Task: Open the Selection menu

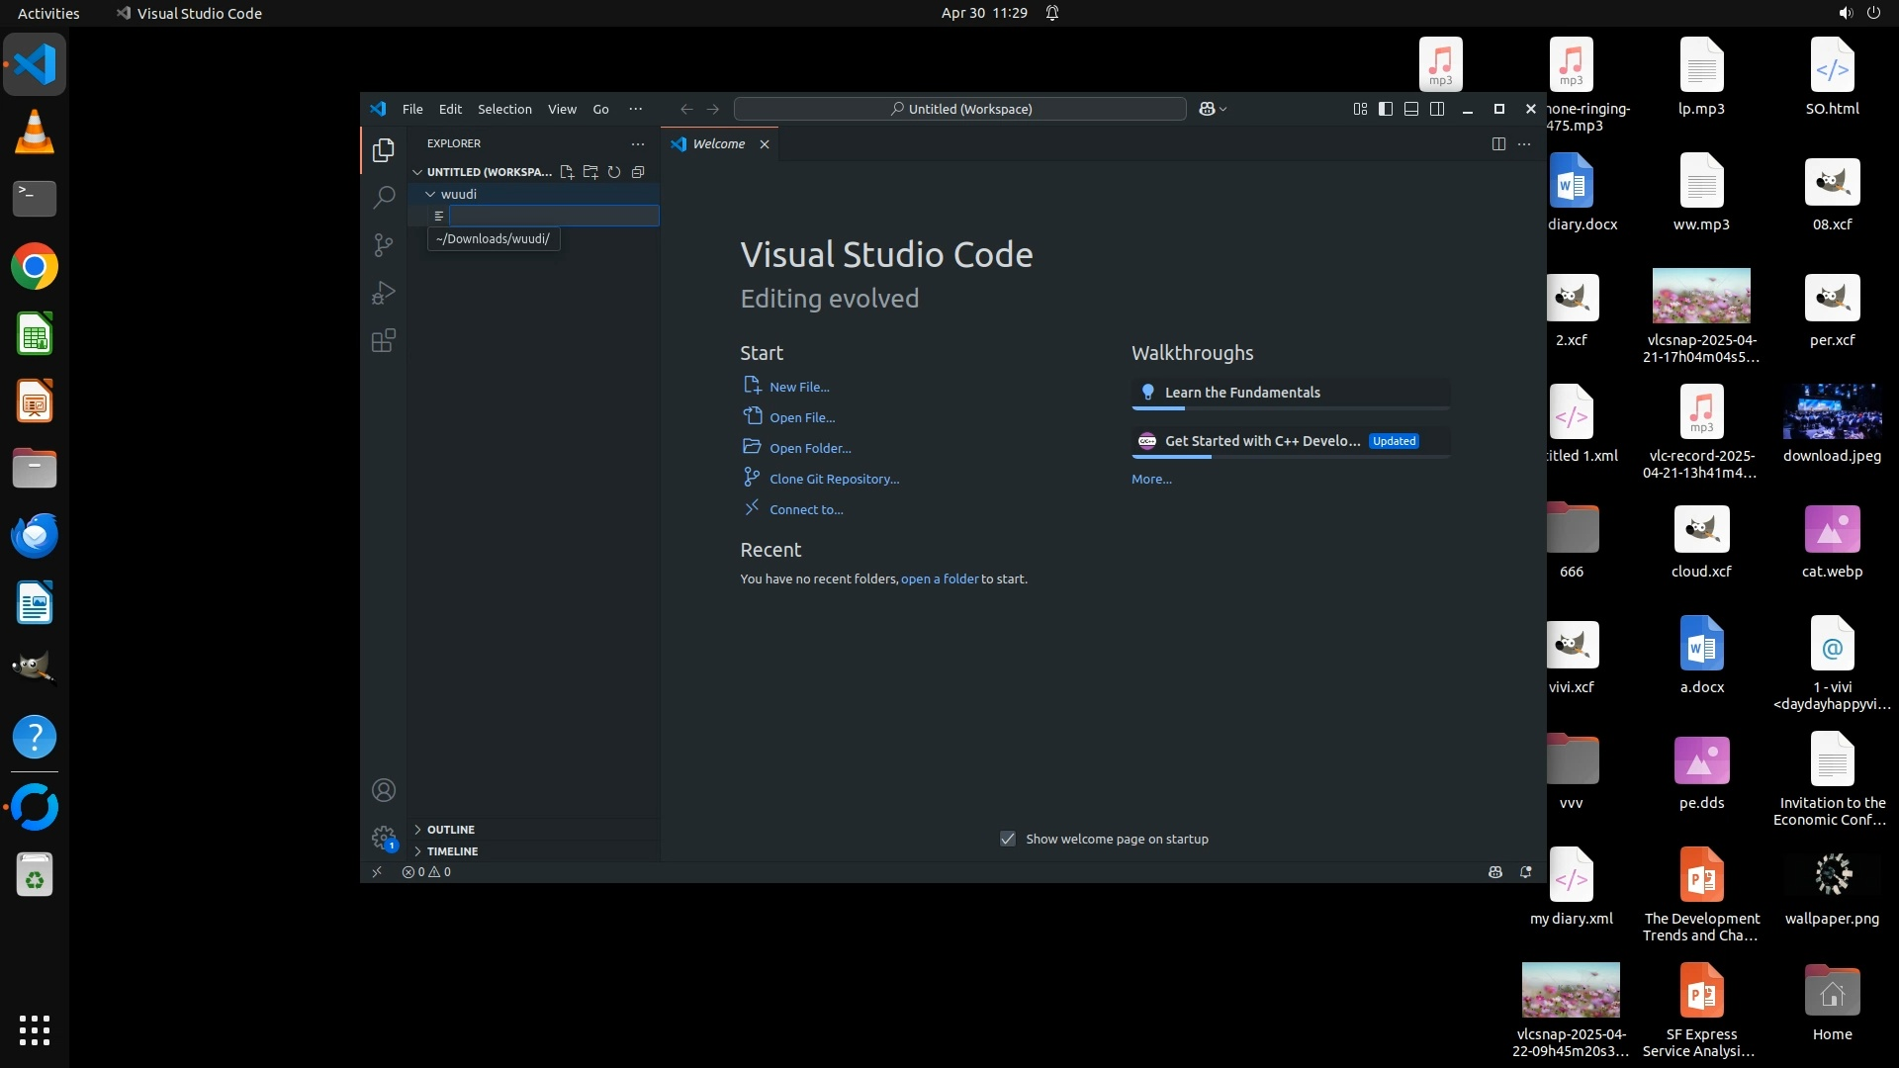Action: coord(504,109)
